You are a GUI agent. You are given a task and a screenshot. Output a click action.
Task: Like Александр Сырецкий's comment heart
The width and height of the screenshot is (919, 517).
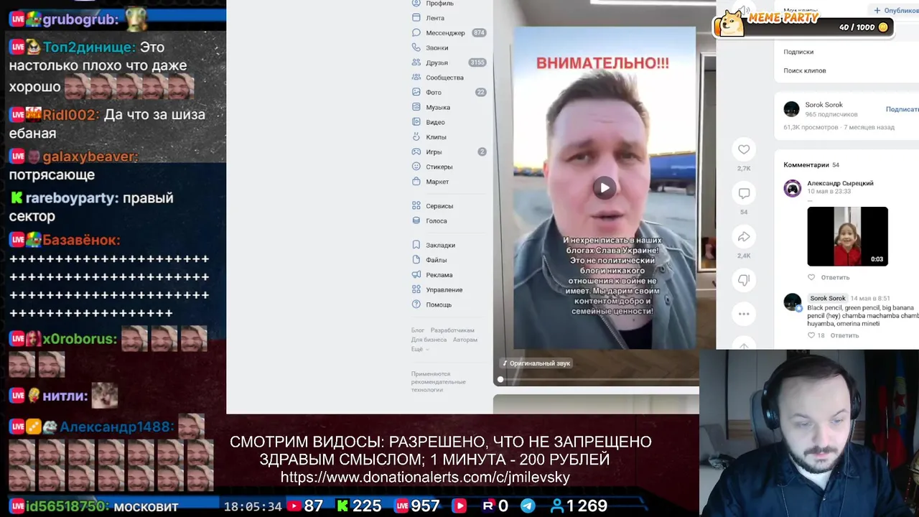(x=811, y=277)
